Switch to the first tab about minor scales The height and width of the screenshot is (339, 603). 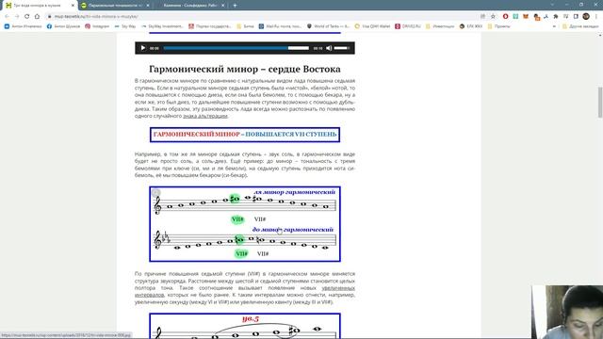[40, 6]
